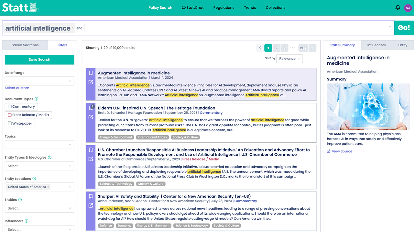Bookmark the U.S. Chamber Launches result

[91, 150]
